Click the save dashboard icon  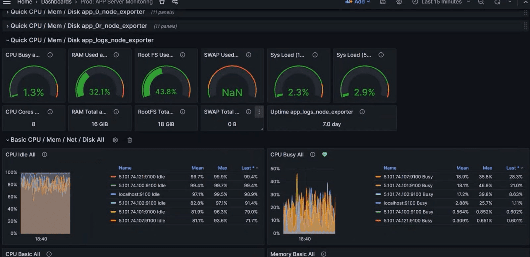pos(383,2)
